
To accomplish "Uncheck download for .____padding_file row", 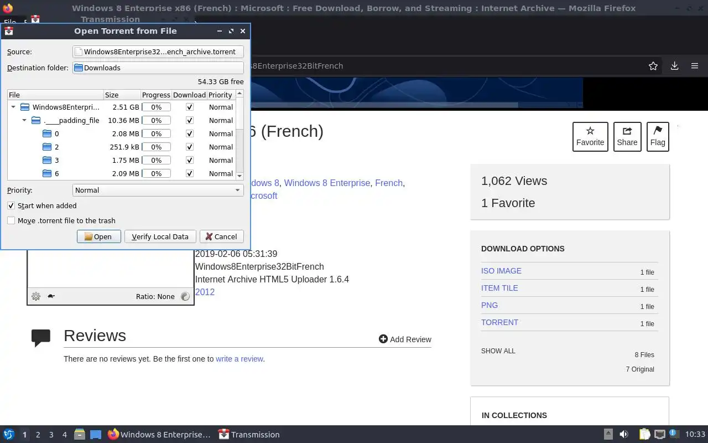I will (x=190, y=120).
